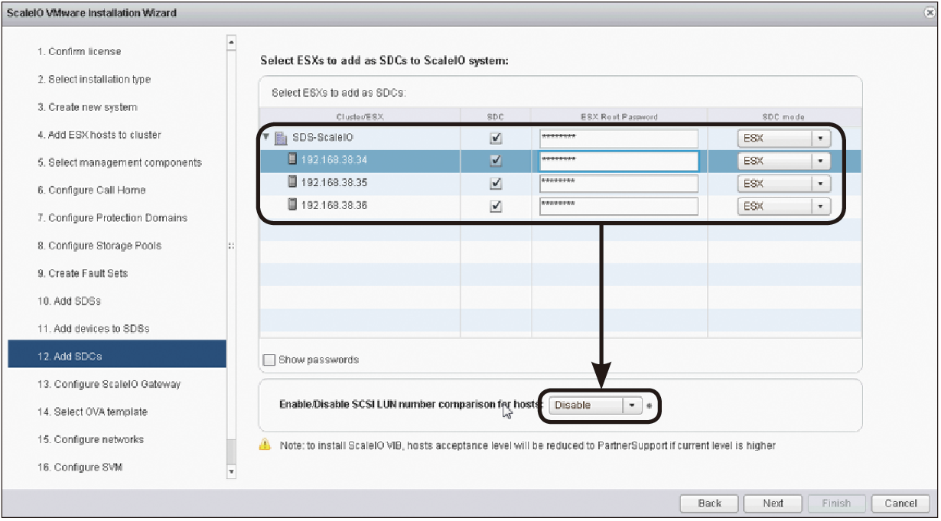Viewport: 941px width, 521px height.
Task: Click the step list scroll down arrow
Action: click(232, 472)
